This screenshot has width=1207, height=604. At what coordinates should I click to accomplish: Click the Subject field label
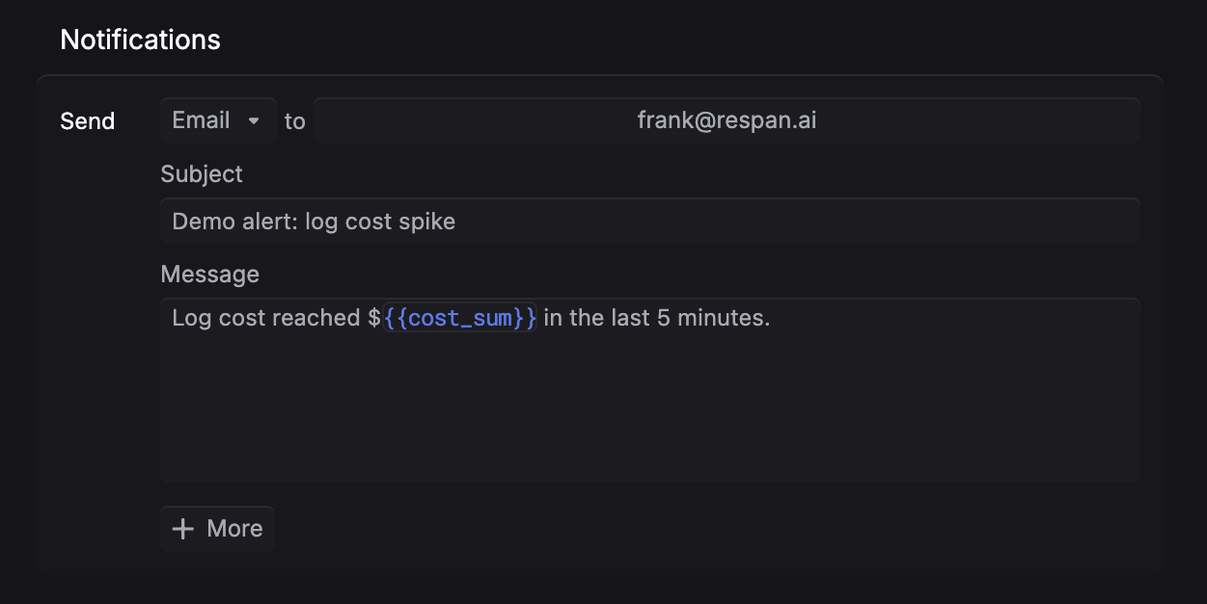click(202, 174)
